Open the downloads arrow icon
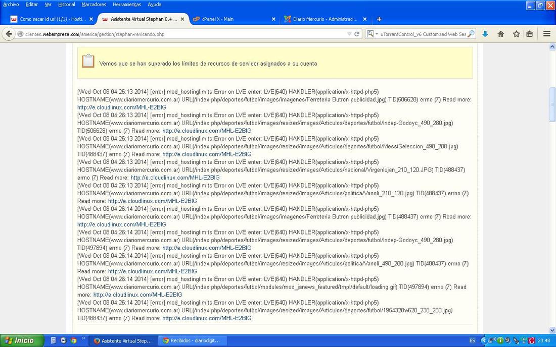 coord(485,34)
